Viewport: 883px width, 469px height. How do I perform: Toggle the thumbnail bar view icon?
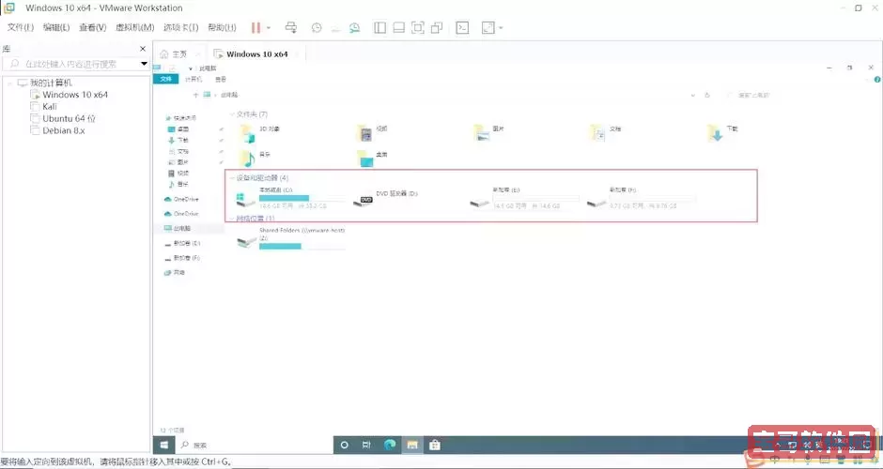pyautogui.click(x=398, y=27)
